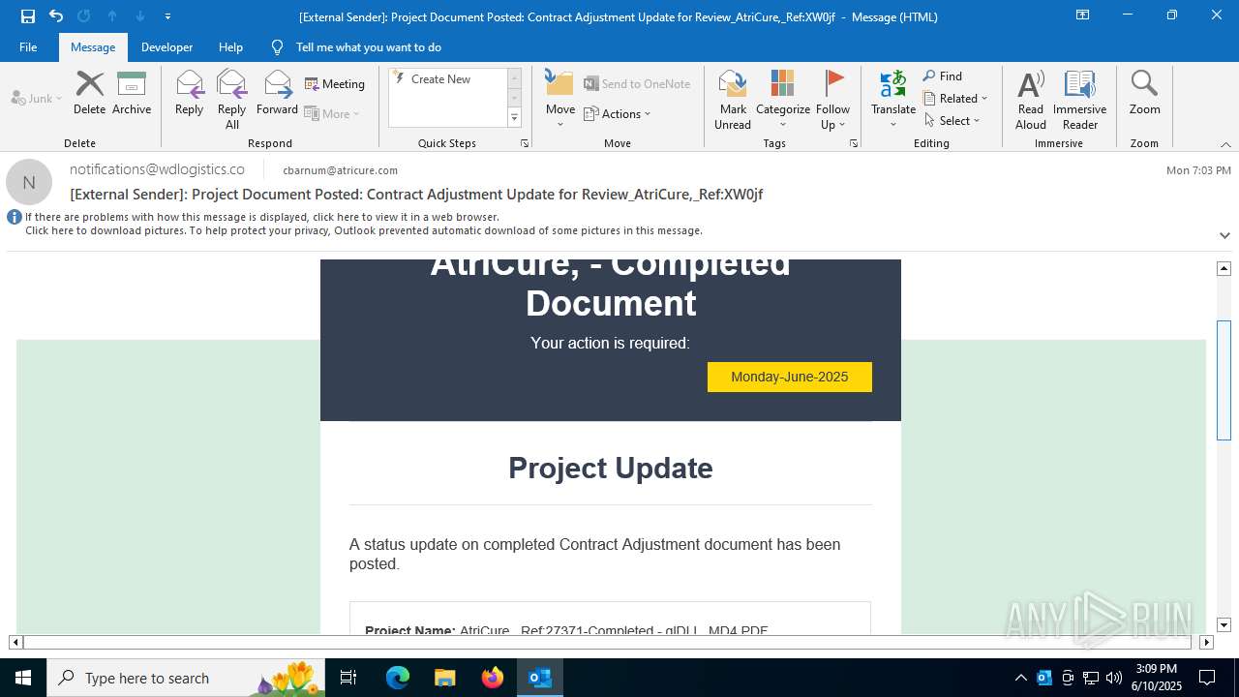
Task: Click the taskbar search box
Action: [x=186, y=678]
